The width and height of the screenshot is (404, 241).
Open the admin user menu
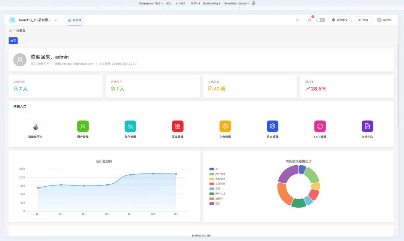[384, 20]
